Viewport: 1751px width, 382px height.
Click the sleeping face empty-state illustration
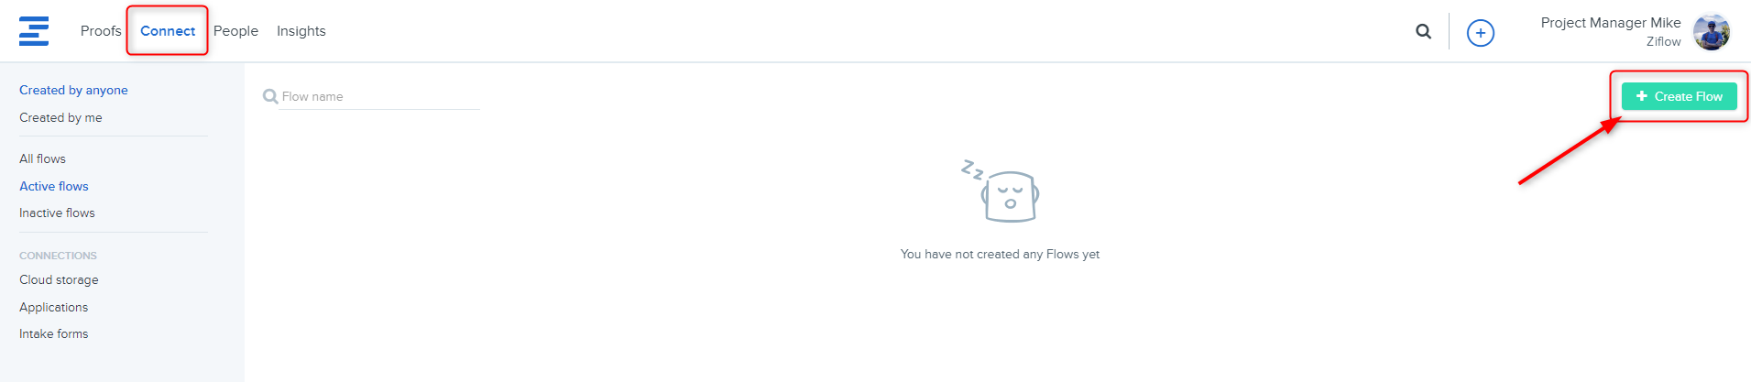coord(1001,191)
